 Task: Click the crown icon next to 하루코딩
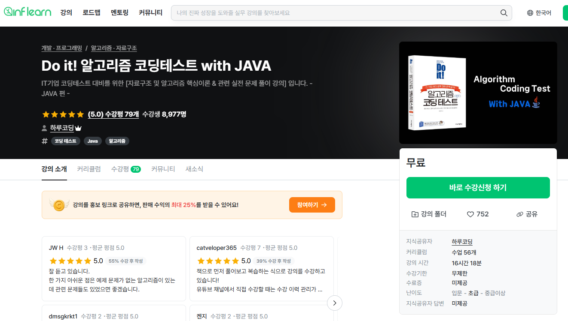78,128
